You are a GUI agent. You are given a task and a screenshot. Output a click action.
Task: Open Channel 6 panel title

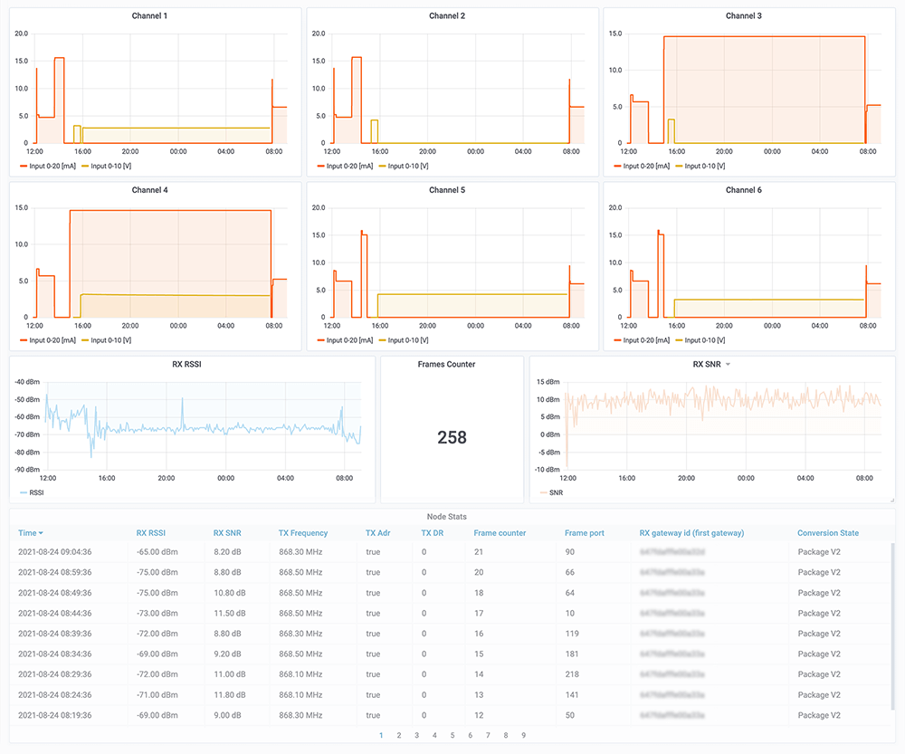(743, 190)
